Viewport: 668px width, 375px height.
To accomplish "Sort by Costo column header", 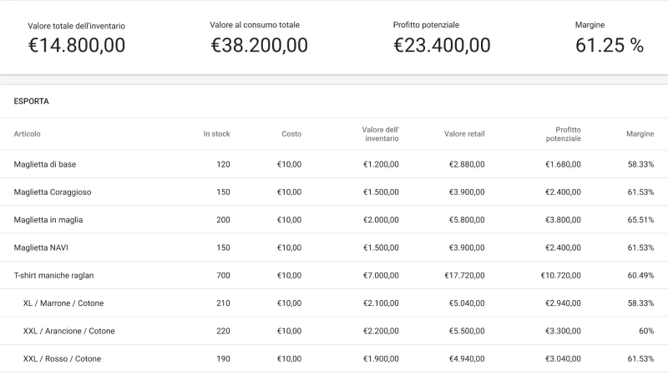I will (291, 134).
